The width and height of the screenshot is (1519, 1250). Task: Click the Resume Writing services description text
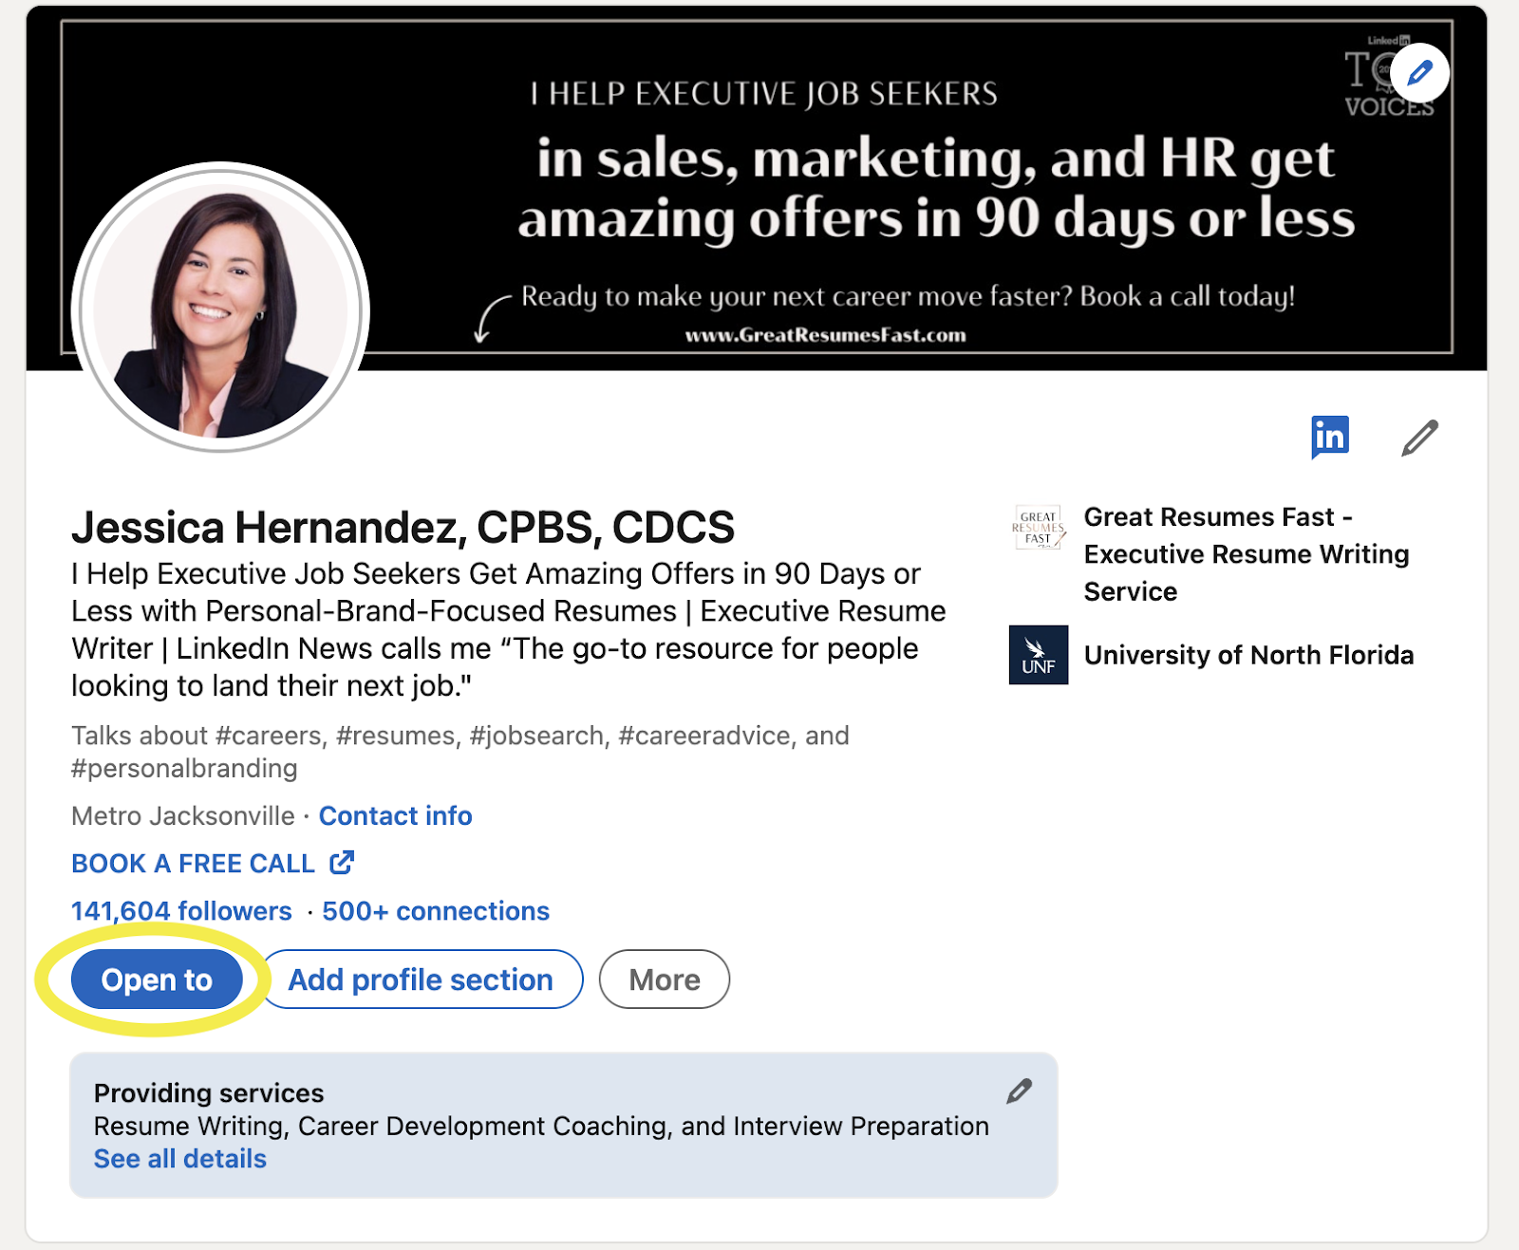tap(541, 1126)
